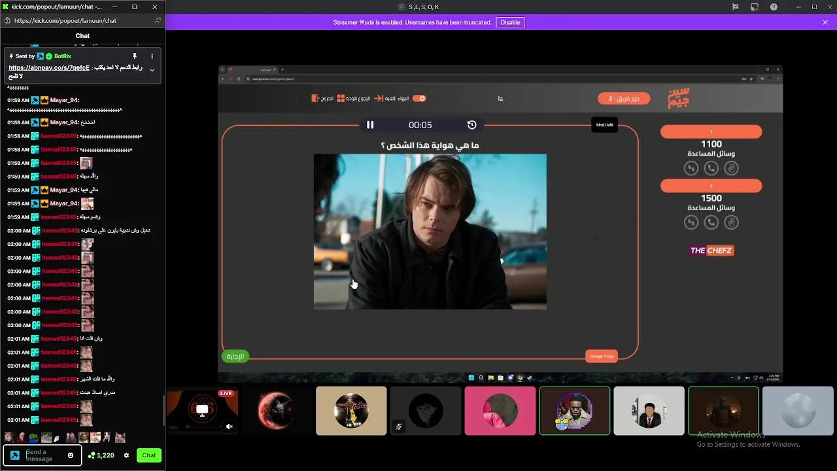
Task: Click الرجوع للوحة to return to the board
Action: point(353,99)
